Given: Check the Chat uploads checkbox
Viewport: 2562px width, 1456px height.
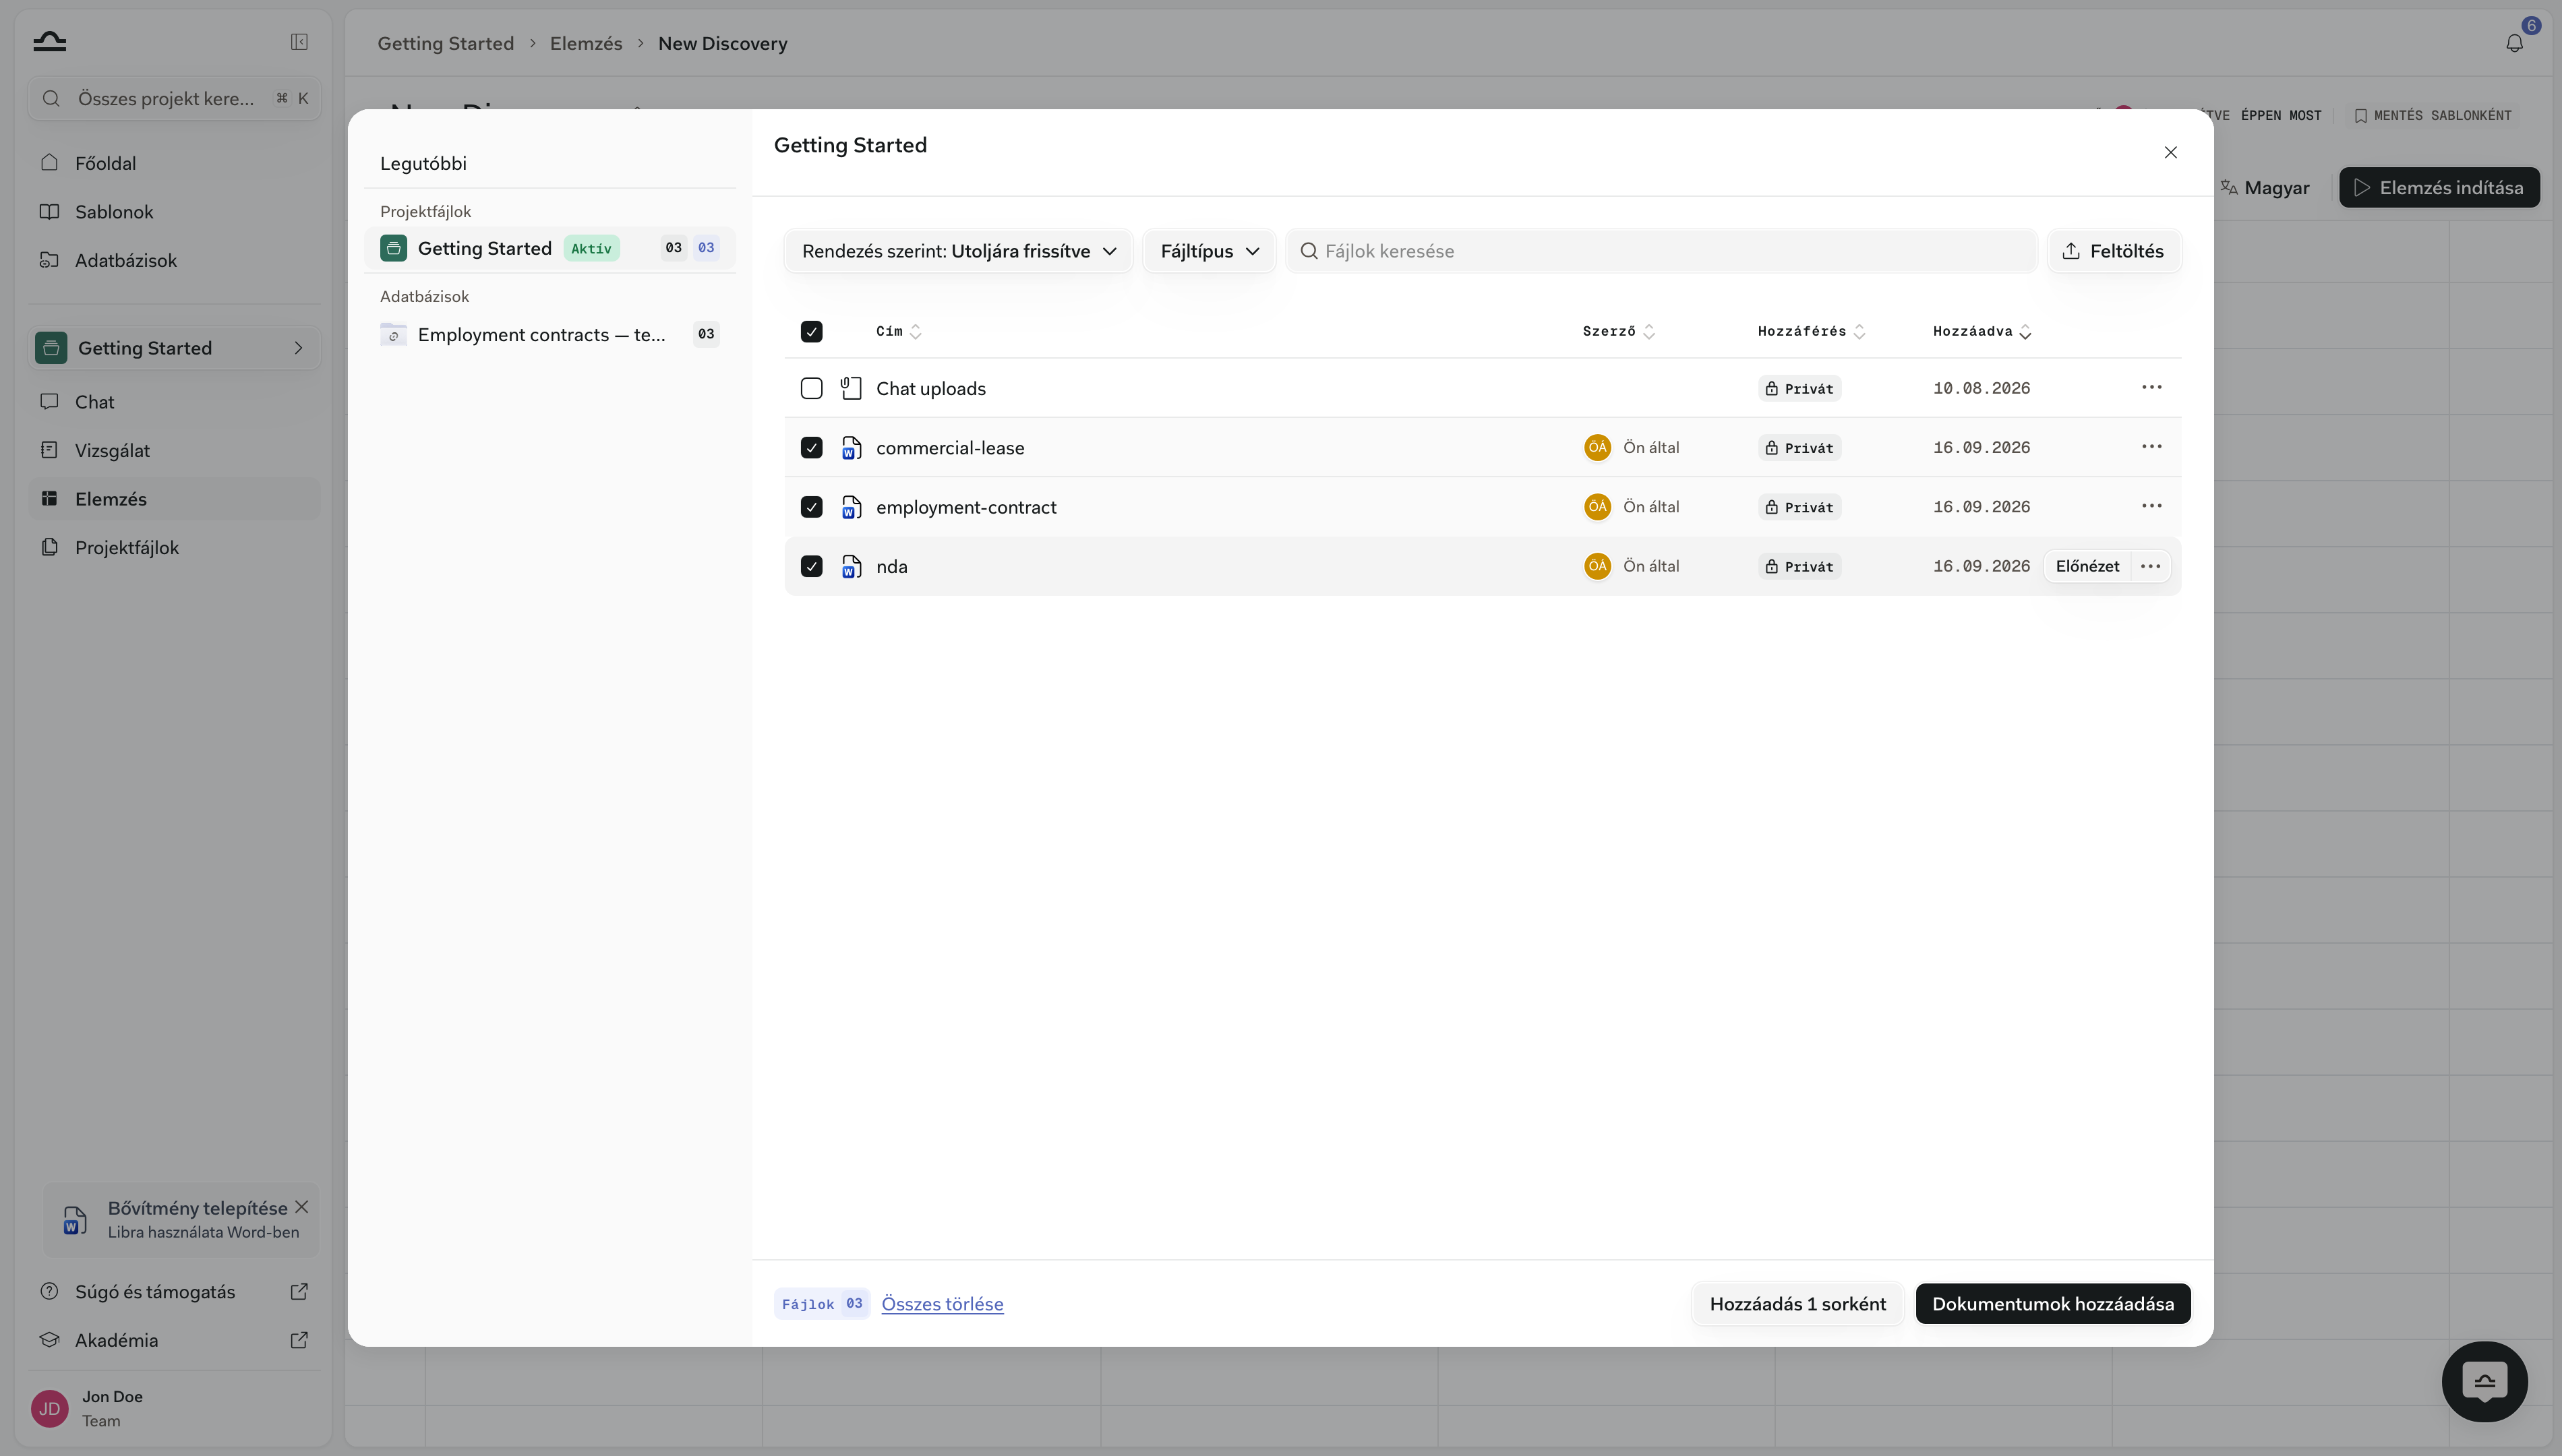Looking at the screenshot, I should click(x=811, y=388).
